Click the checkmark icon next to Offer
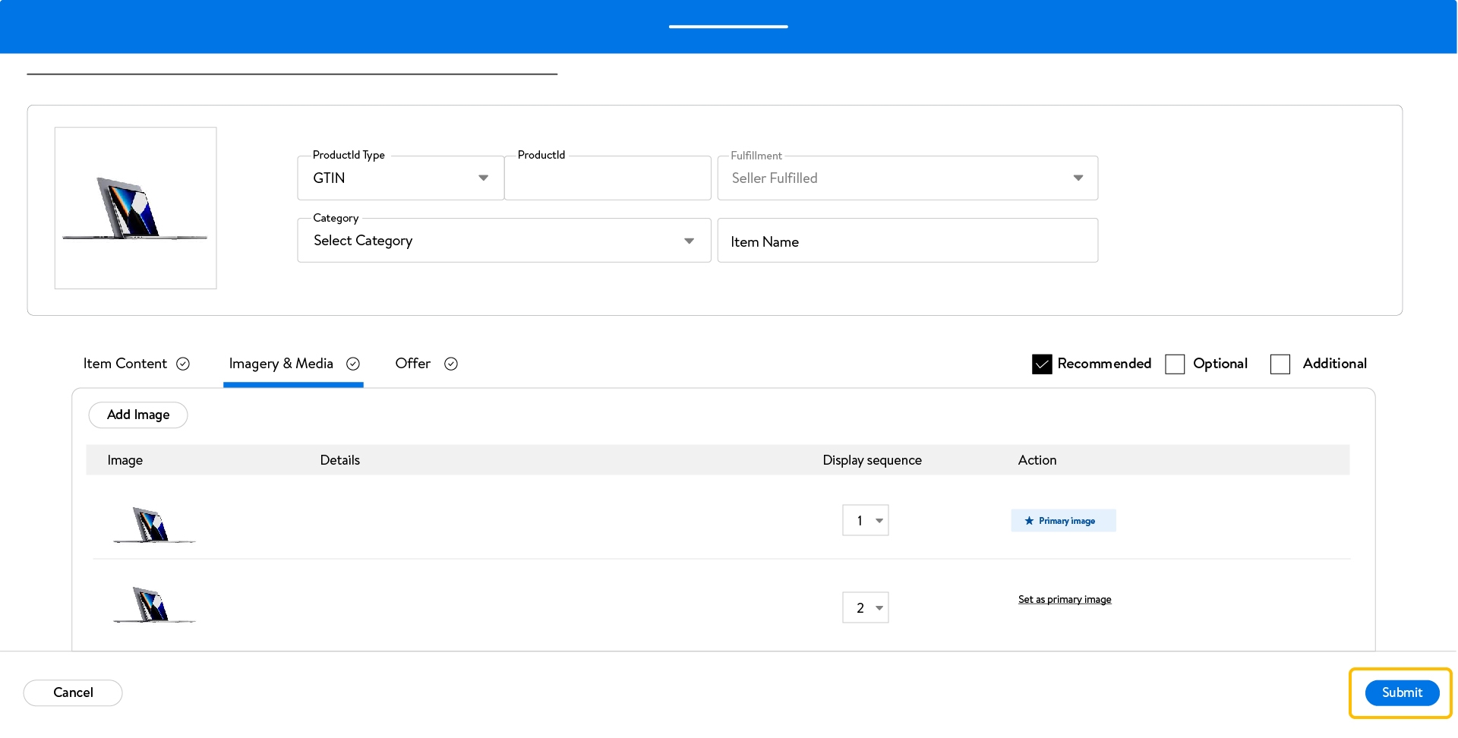 (451, 364)
